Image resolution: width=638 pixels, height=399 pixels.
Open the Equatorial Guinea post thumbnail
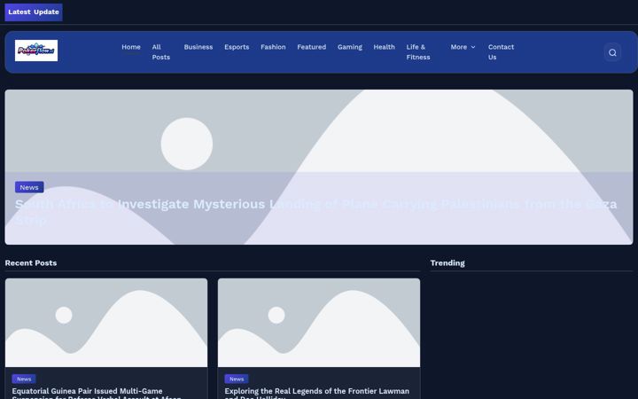(x=106, y=323)
